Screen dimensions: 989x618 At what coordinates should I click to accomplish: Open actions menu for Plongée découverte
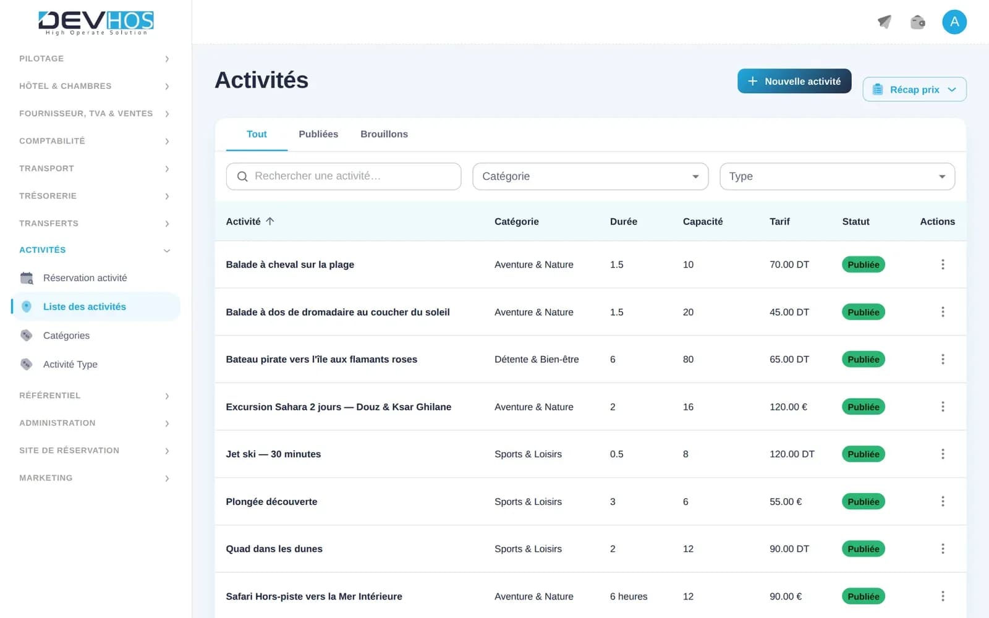click(x=943, y=501)
